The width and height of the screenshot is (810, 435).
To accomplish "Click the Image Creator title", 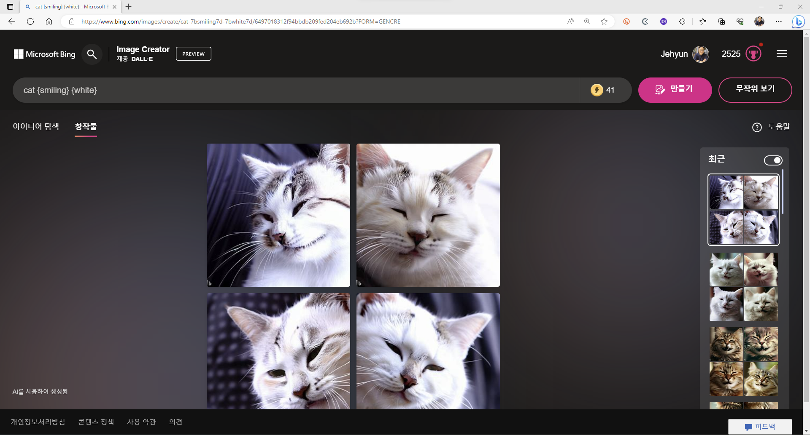I will [143, 49].
